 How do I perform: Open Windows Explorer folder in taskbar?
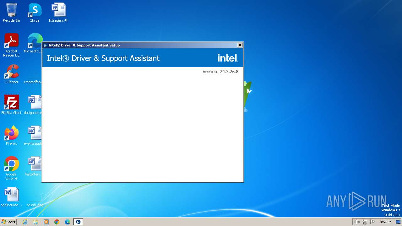pos(35,222)
